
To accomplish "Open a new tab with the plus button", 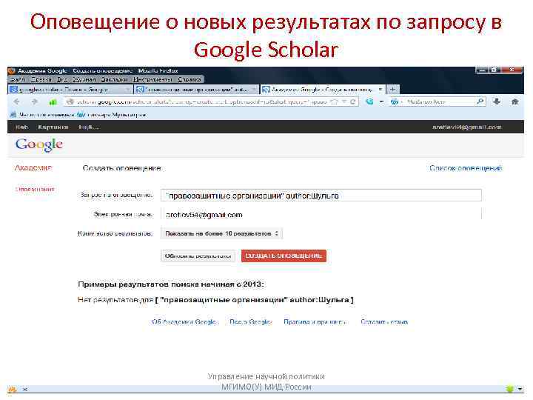I will (x=393, y=89).
